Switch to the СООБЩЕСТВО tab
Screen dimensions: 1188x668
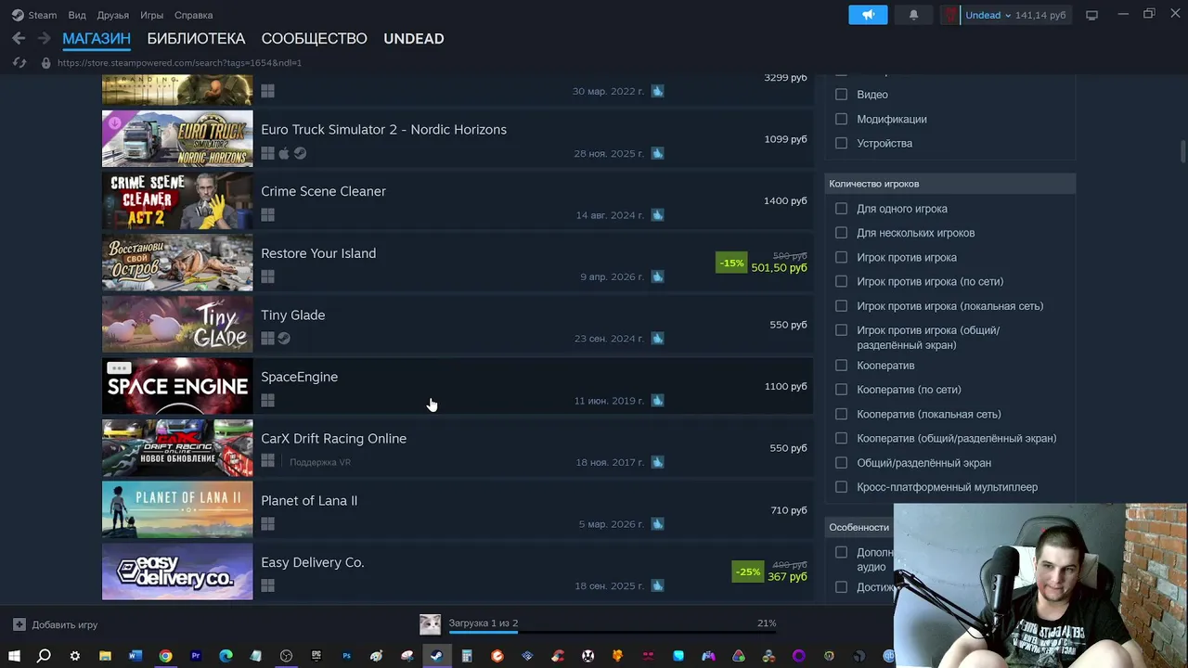point(314,39)
